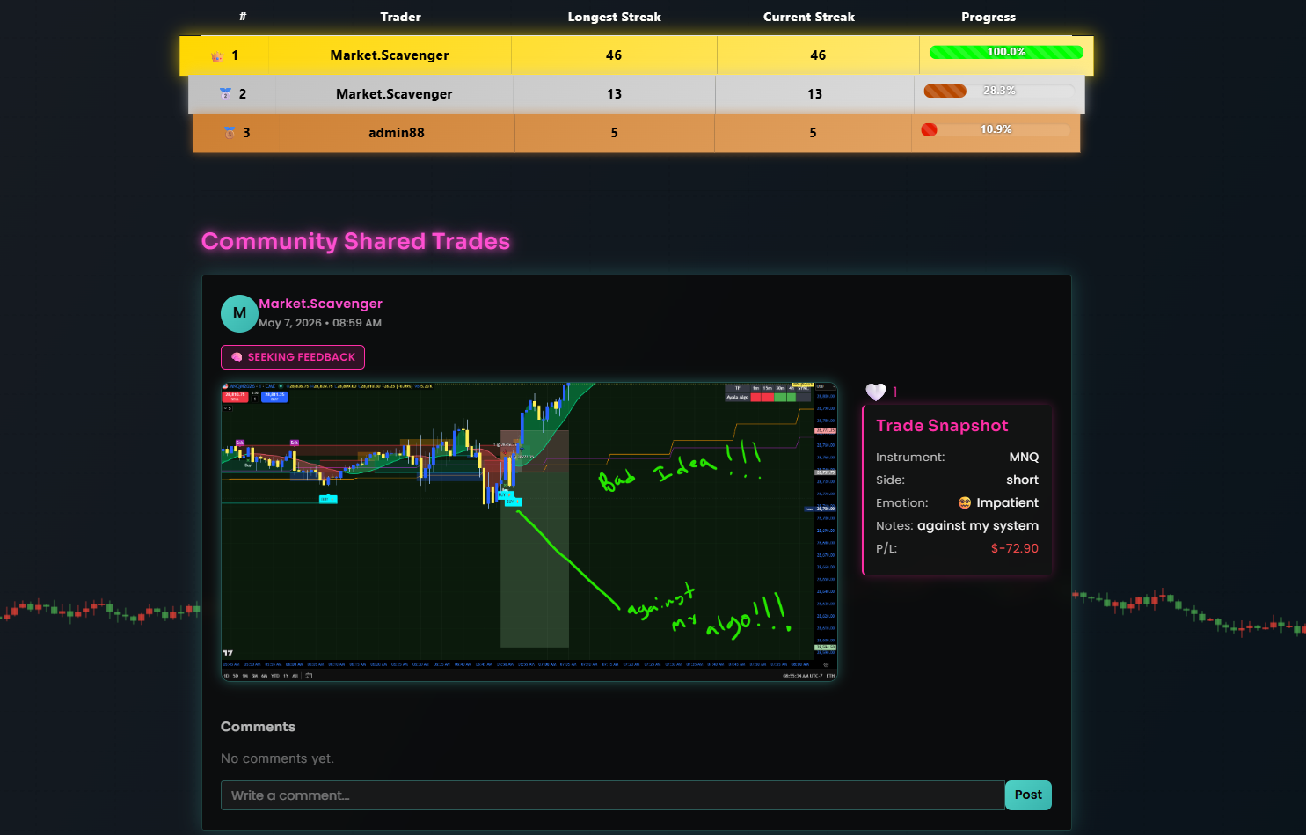This screenshot has height=835, width=1306.
Task: Click the like count 1
Action: (x=894, y=392)
